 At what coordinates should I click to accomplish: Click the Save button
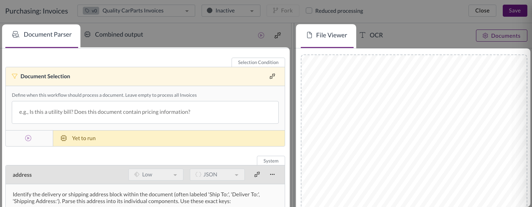pos(515,11)
